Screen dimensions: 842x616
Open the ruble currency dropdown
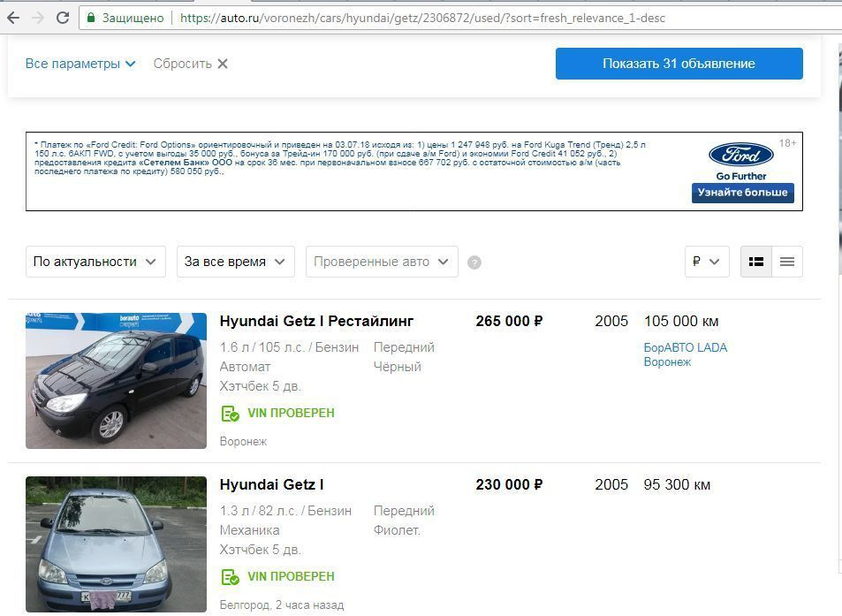click(x=707, y=262)
